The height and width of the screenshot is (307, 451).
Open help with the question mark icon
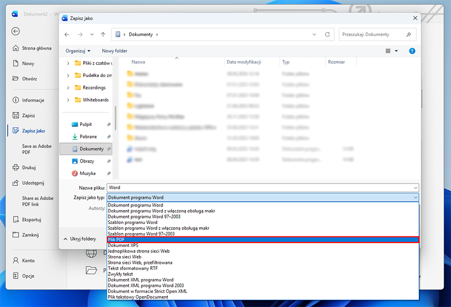click(x=412, y=51)
